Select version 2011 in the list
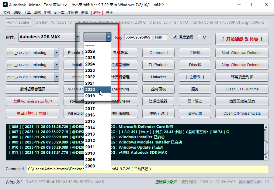 pyautogui.click(x=97, y=147)
